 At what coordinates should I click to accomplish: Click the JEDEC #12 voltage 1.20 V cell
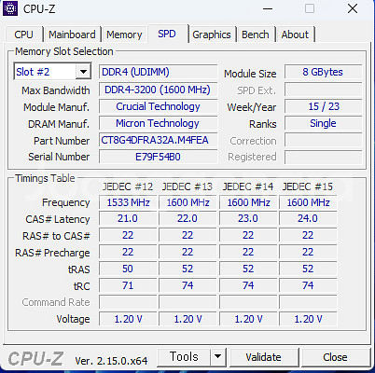[128, 319]
